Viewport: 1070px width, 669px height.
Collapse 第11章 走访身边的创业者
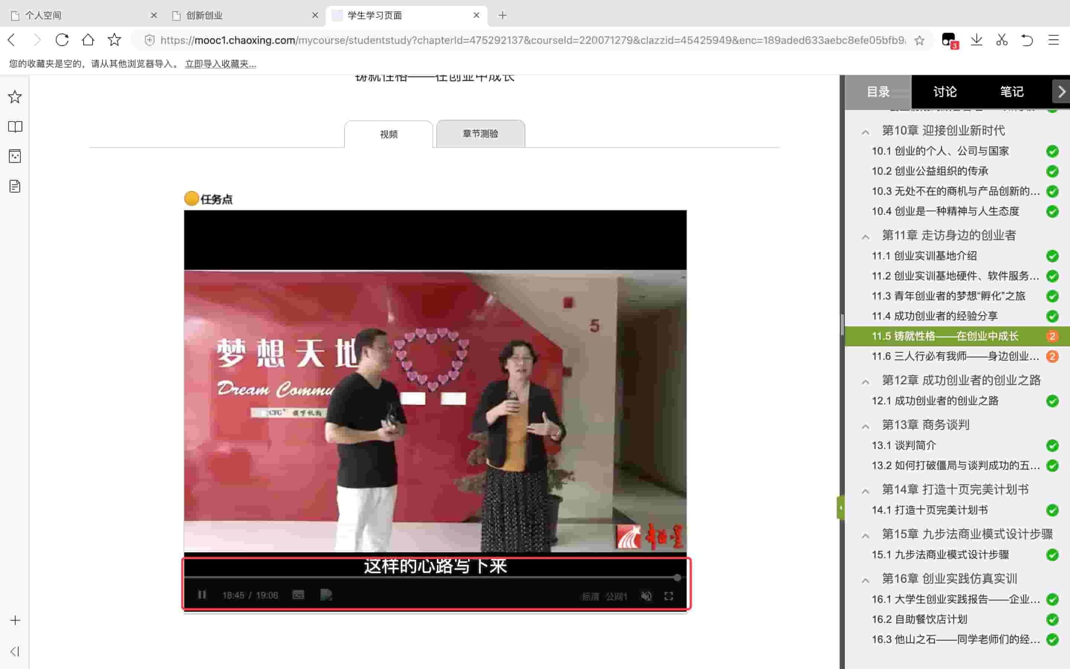click(866, 237)
